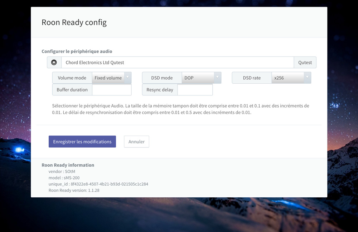Click the Chord Electronics Ltd Qutest device name
Screen dimensions: 358x232
point(95,63)
